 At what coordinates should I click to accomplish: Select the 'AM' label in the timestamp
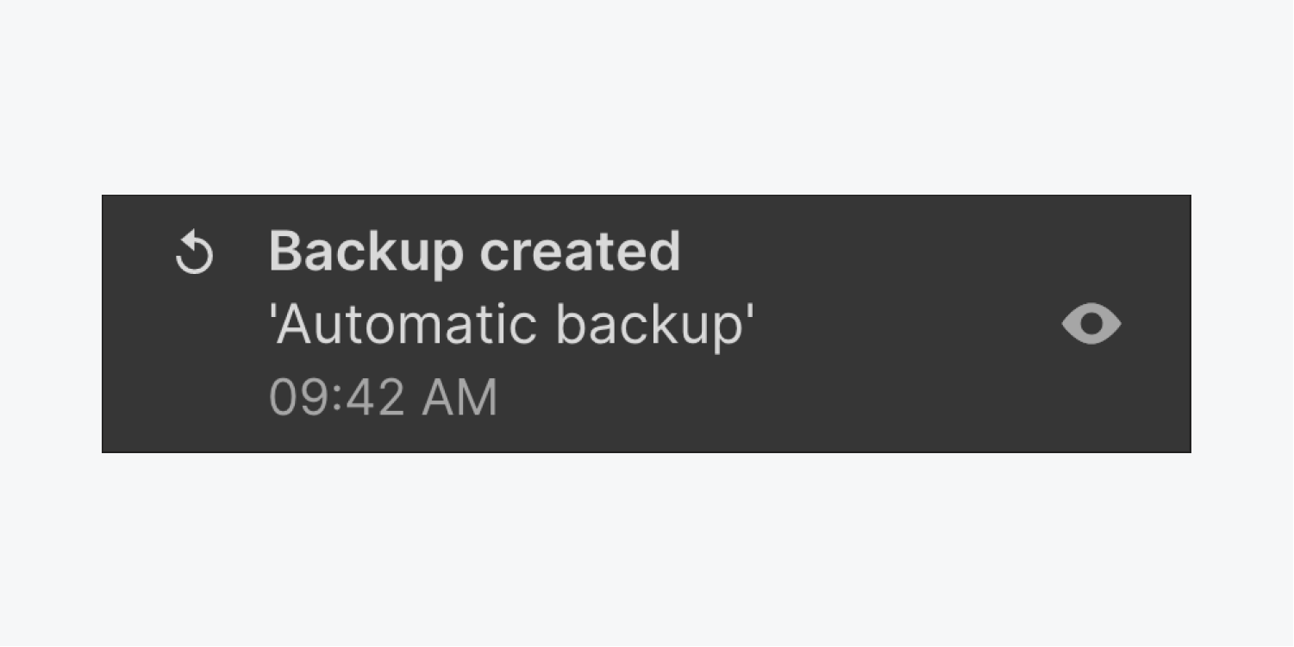pyautogui.click(x=459, y=398)
